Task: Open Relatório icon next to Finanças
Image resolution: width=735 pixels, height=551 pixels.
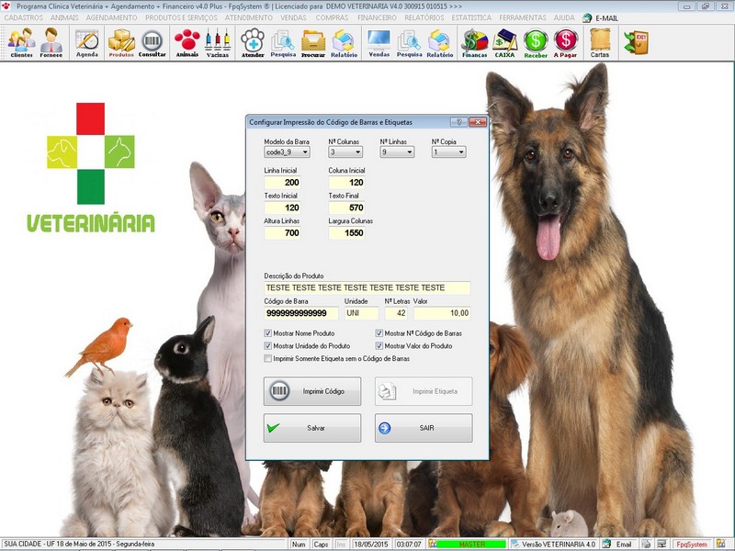Action: tap(440, 42)
